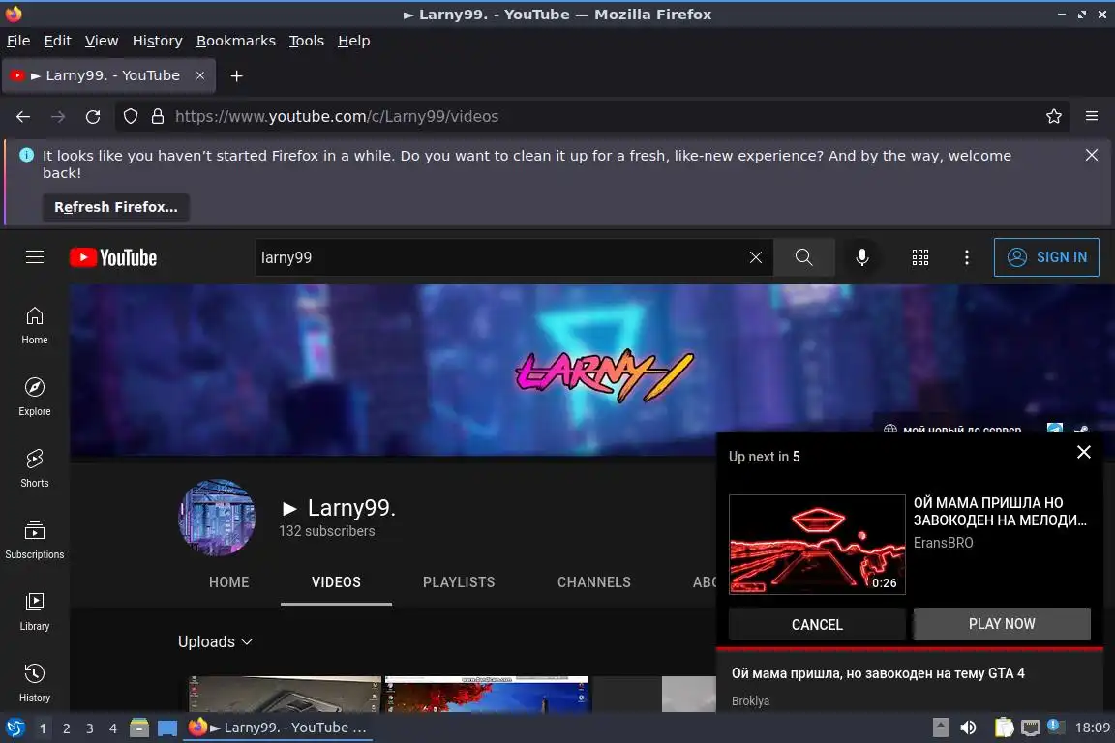This screenshot has width=1115, height=743.
Task: Dismiss the Firefox refresh notification bar
Action: [1092, 155]
